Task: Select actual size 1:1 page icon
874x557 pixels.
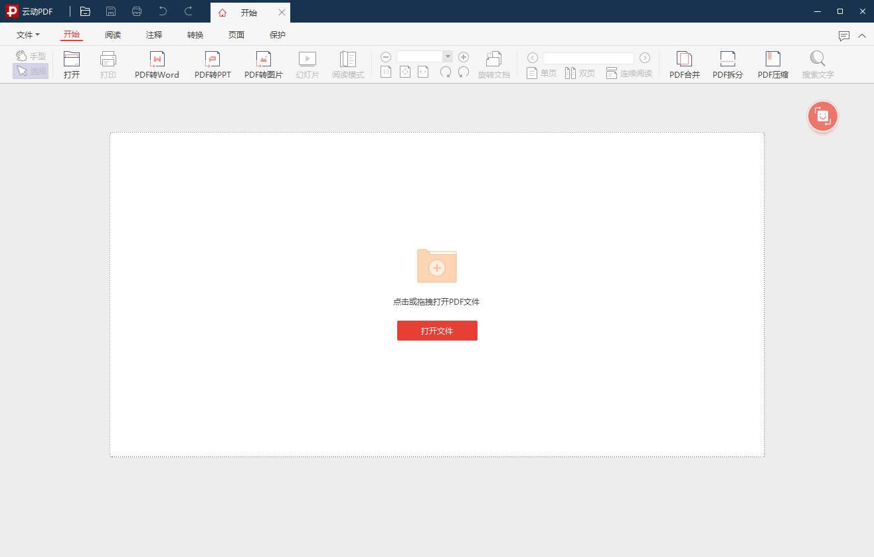Action: click(x=386, y=72)
